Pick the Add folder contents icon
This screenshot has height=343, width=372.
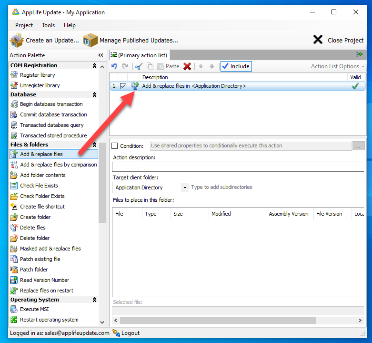tap(14, 175)
